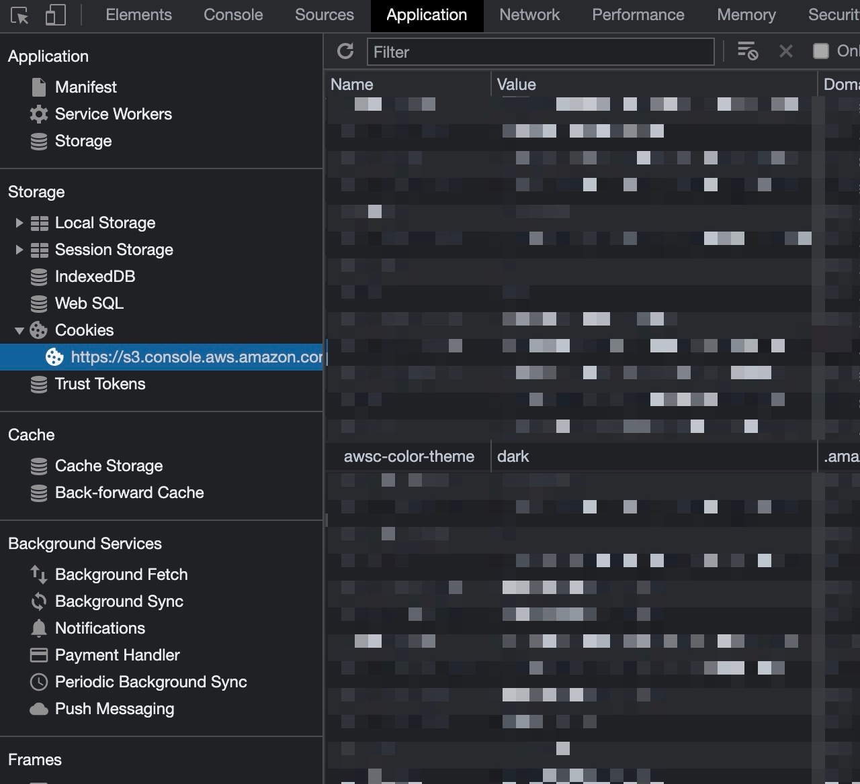Click the Manifest file icon
Viewport: 860px width, 784px height.
point(39,87)
